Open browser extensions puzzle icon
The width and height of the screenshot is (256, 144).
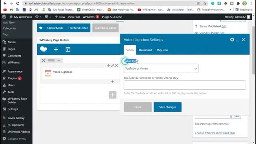pyautogui.click(x=238, y=4)
